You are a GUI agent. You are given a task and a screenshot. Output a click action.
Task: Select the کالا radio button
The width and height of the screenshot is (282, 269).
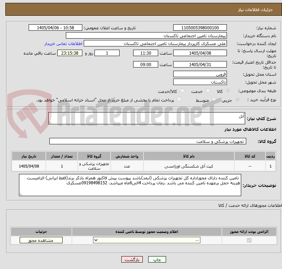click(228, 91)
